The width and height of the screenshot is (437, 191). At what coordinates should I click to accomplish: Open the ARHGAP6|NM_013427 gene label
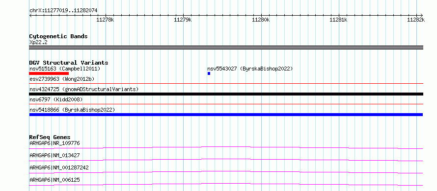[x=55, y=155]
